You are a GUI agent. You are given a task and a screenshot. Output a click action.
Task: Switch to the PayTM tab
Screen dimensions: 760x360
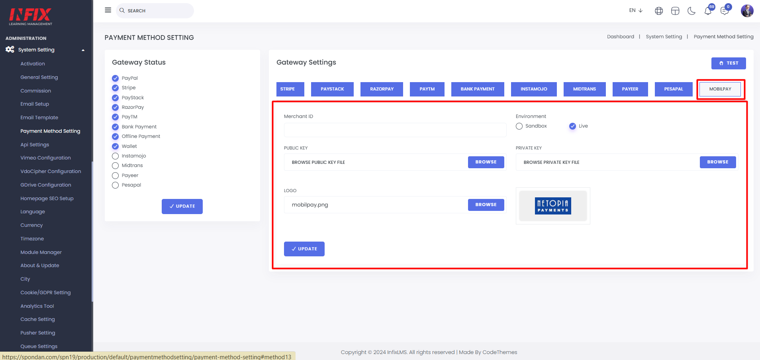[427, 89]
